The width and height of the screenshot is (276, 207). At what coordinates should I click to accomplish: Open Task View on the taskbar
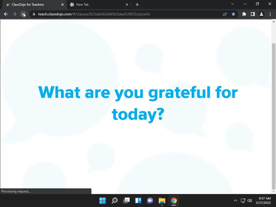126,201
